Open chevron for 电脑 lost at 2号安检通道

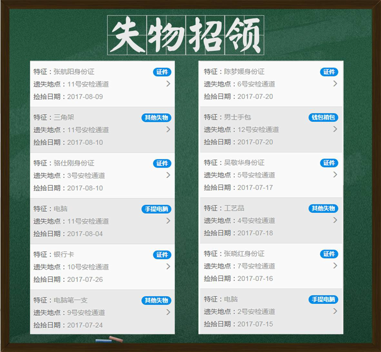click(x=335, y=311)
